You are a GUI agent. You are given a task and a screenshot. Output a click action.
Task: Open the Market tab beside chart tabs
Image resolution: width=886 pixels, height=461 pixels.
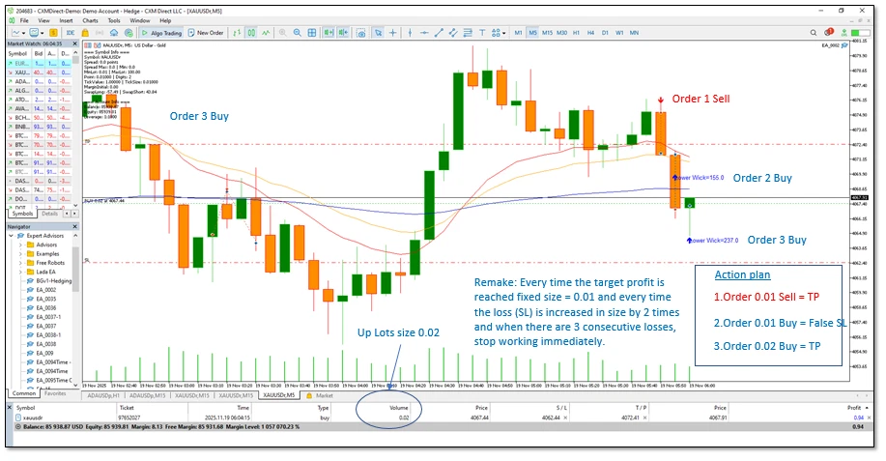(320, 395)
